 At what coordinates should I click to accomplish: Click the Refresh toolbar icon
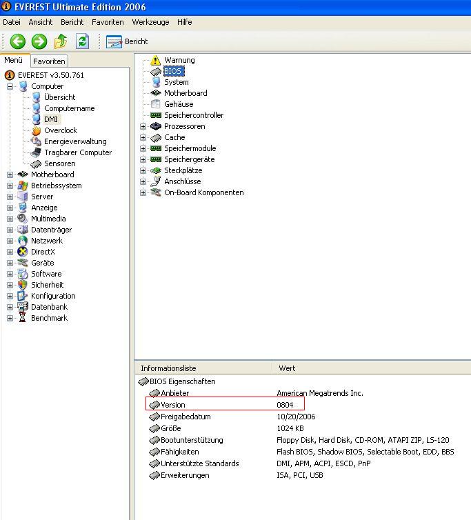pos(82,41)
